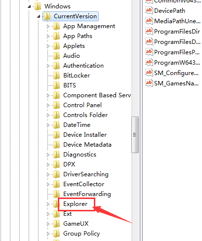Click the Applets folder icon

pos(57,46)
